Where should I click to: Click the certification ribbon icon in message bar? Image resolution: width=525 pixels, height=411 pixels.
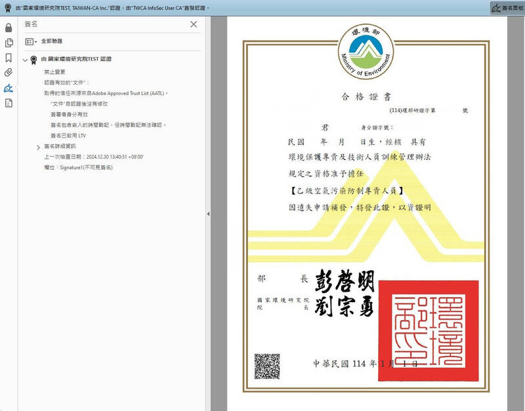click(x=7, y=7)
